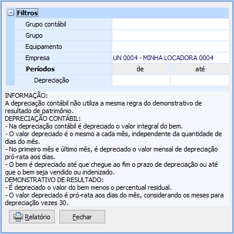Click the Grupo row label
This screenshot has width=234, height=234.
point(34,35)
